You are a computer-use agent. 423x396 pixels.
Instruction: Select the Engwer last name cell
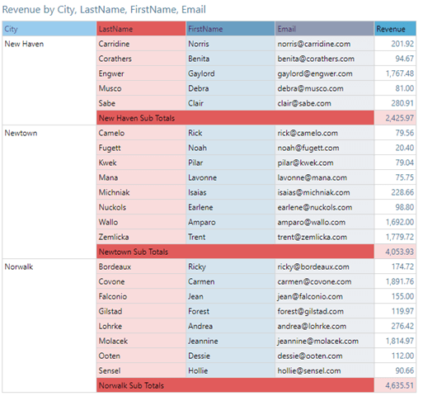pos(141,73)
